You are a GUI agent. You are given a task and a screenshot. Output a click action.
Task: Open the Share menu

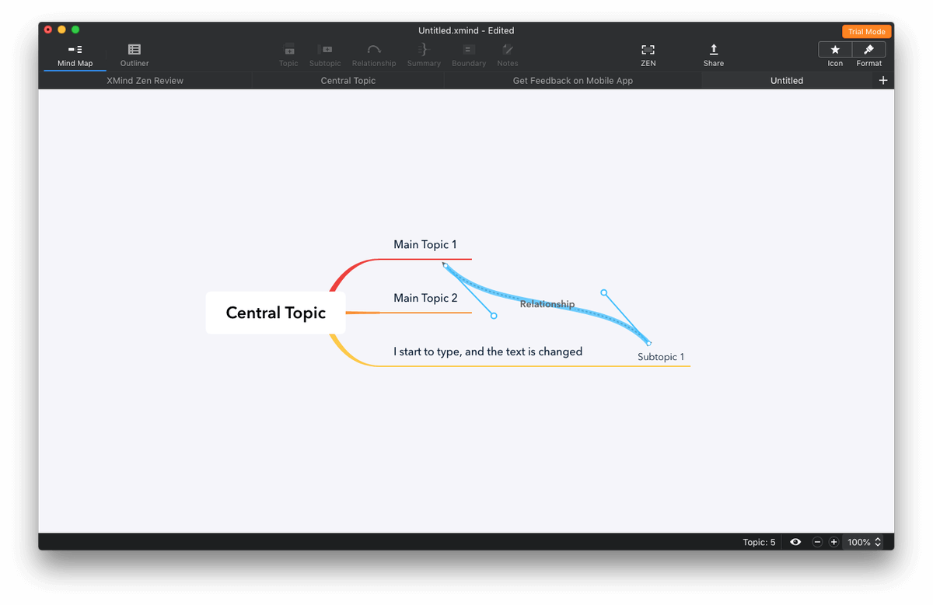(x=714, y=54)
